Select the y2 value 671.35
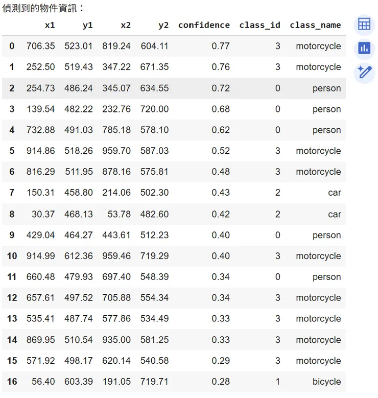This screenshot has width=378, height=398. click(154, 67)
